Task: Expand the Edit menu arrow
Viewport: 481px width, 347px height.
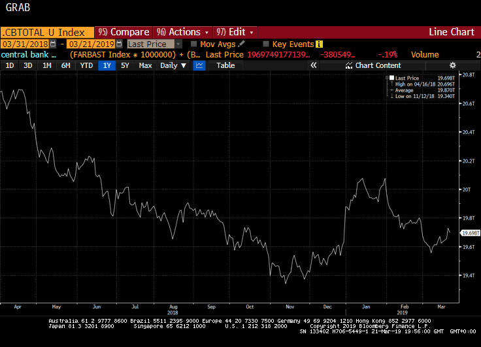Action: (x=252, y=33)
